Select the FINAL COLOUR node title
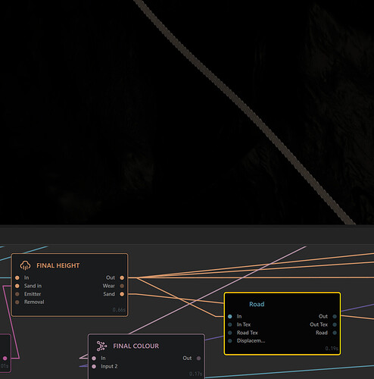 tap(136, 346)
